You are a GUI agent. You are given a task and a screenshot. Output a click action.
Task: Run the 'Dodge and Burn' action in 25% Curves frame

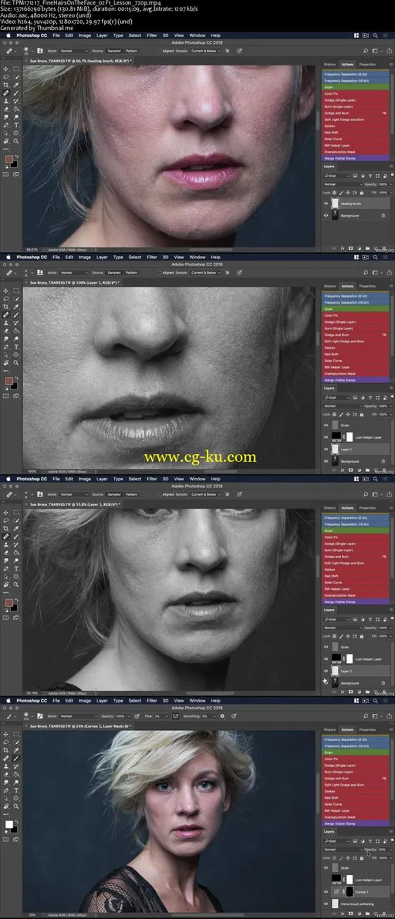click(x=355, y=778)
